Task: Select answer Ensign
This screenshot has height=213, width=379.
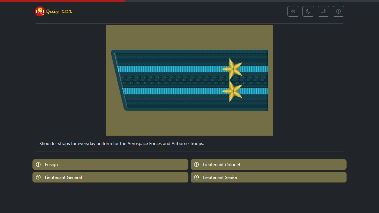Action: coord(110,164)
